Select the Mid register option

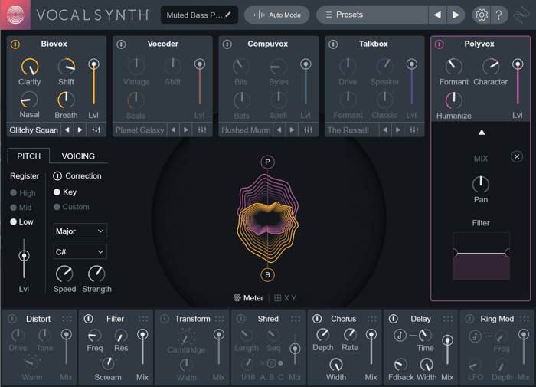coord(21,208)
